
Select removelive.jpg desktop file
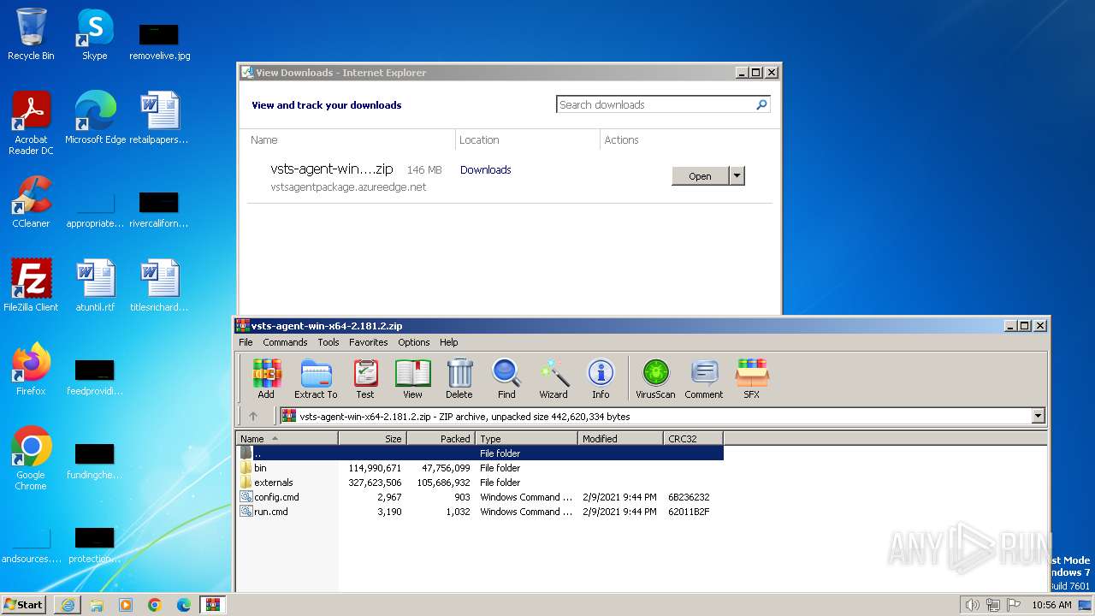click(x=160, y=40)
